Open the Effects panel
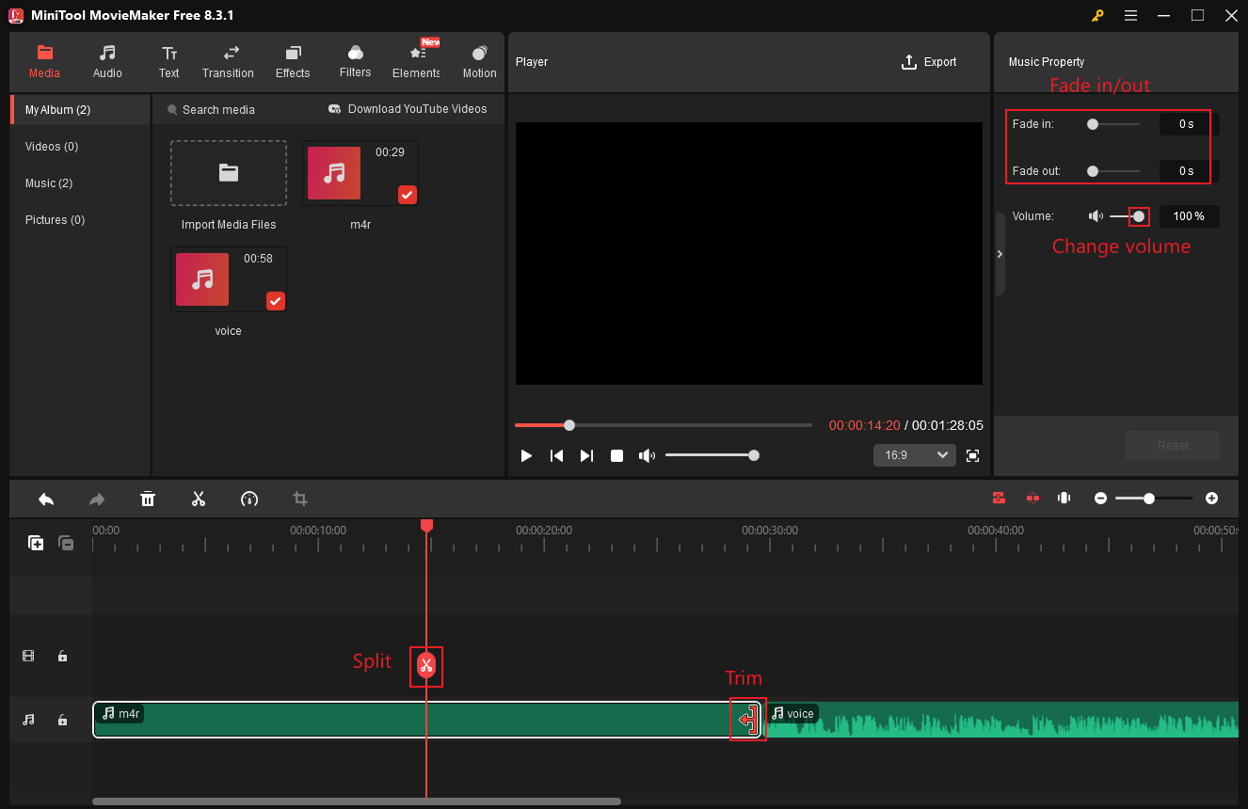1248x809 pixels. click(x=292, y=61)
